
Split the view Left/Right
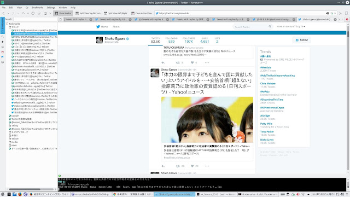point(115,13)
